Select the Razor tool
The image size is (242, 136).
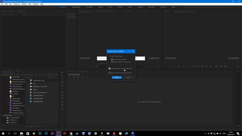coord(62,92)
